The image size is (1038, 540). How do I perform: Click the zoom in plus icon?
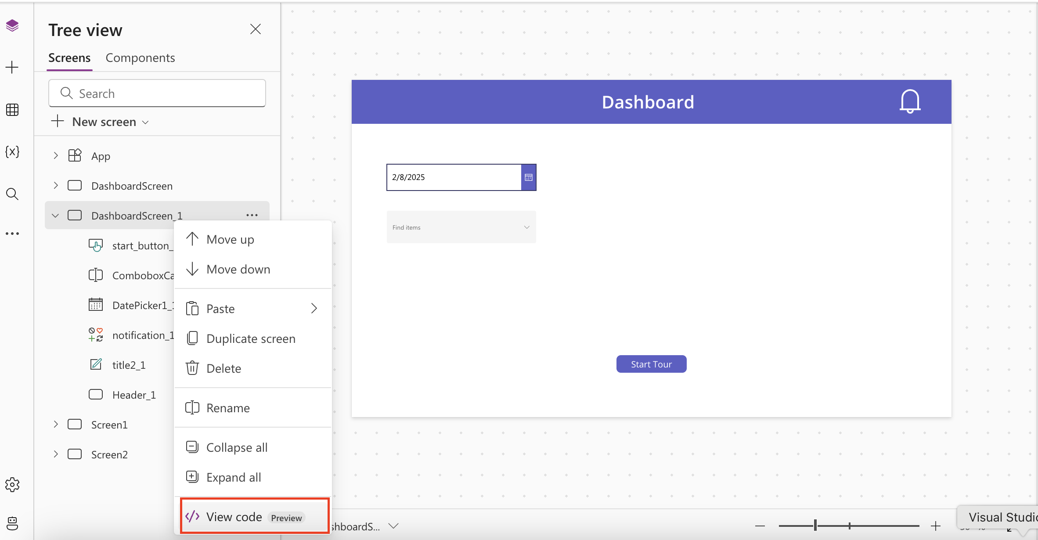tap(936, 526)
